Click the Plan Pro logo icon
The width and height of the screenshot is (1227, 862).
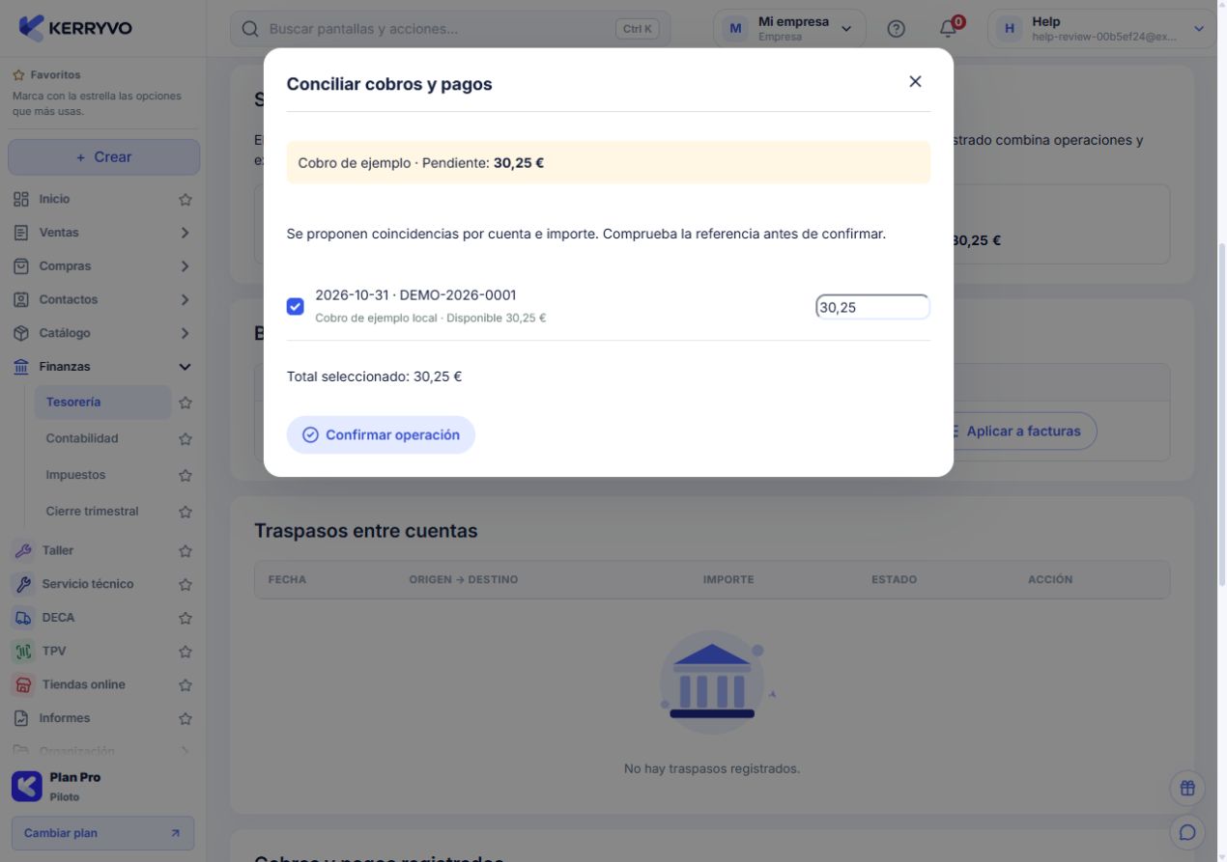(27, 786)
